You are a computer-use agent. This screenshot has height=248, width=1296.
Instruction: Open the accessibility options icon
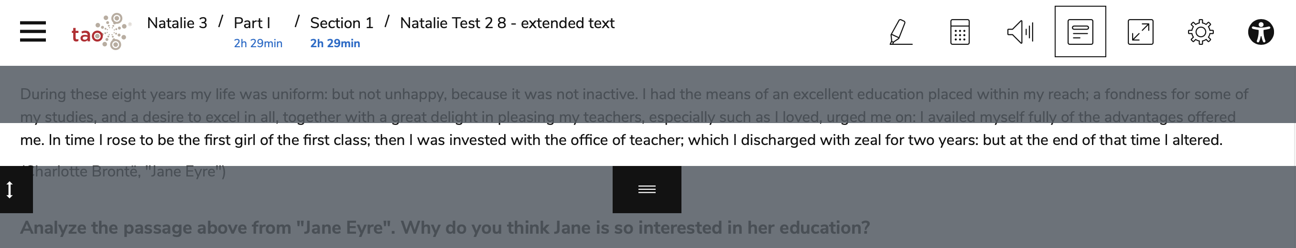1261,32
